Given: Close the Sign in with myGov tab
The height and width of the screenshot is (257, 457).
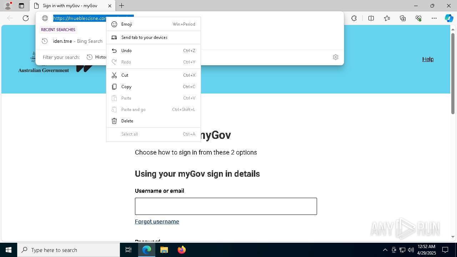Looking at the screenshot, I should (x=110, y=6).
